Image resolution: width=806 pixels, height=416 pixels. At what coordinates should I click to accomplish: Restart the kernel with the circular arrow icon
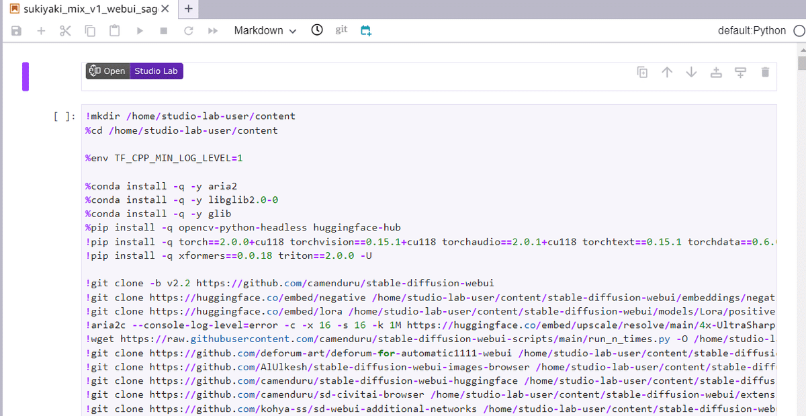tap(189, 31)
